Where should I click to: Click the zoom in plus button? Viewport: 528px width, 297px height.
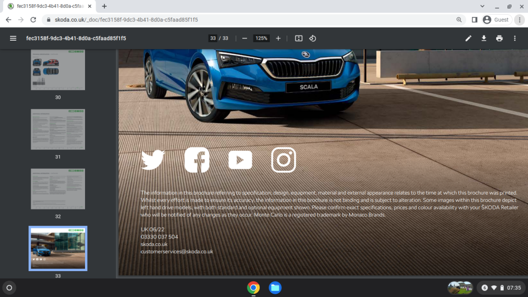coord(278,39)
